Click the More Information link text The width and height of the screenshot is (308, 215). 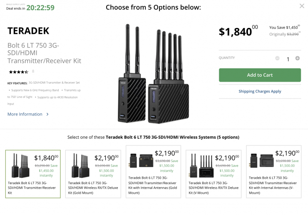25,114
